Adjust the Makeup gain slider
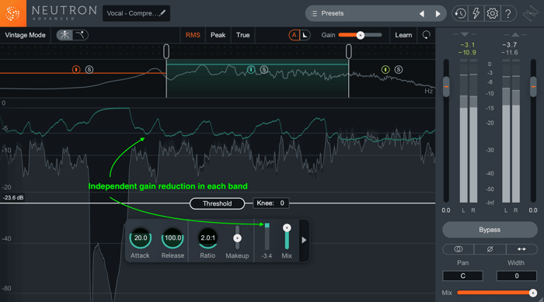Viewport: 544px width, 302px height. click(237, 238)
